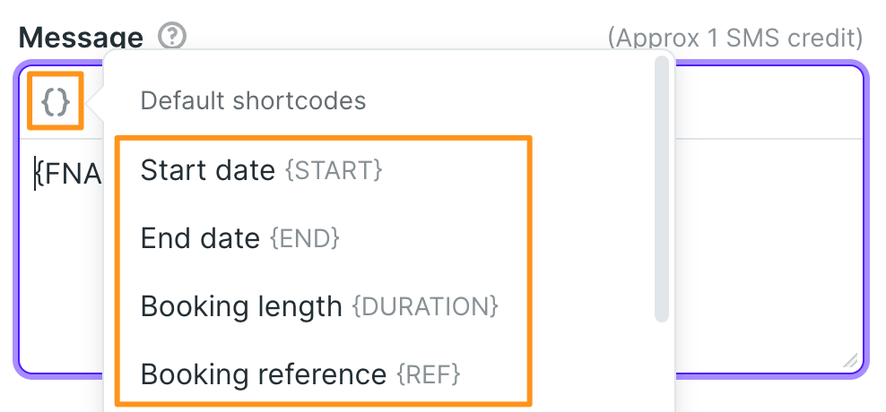Click the {REF} code tag
This screenshot has width=886, height=412.
(x=429, y=374)
